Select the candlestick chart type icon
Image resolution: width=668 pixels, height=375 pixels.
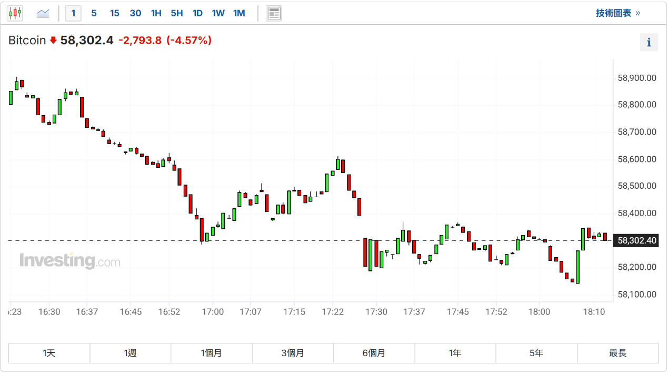15,13
